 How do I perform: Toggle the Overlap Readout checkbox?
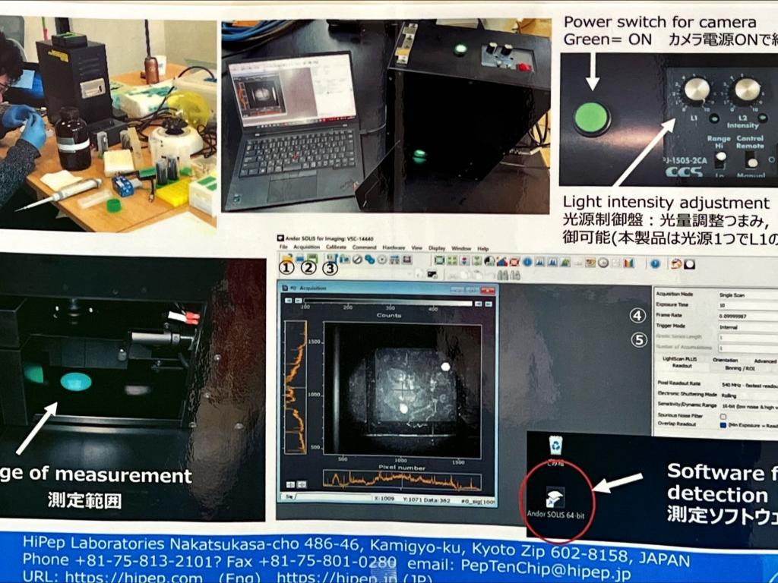coord(723,425)
